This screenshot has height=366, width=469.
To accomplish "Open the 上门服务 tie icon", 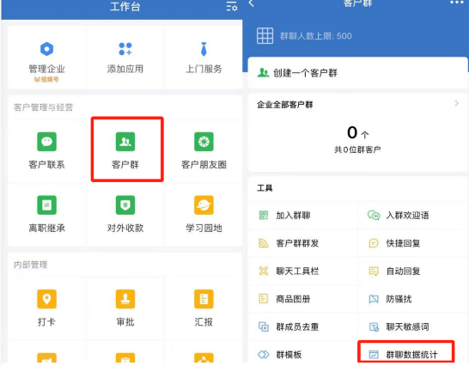I will (204, 49).
